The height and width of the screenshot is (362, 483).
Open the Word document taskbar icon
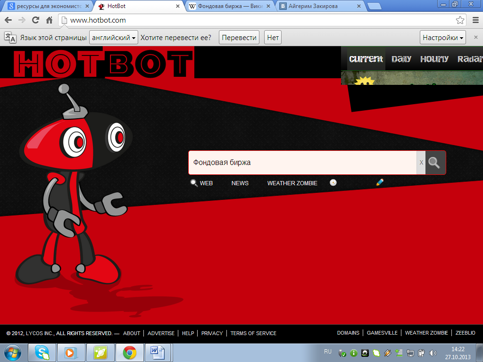[158, 353]
